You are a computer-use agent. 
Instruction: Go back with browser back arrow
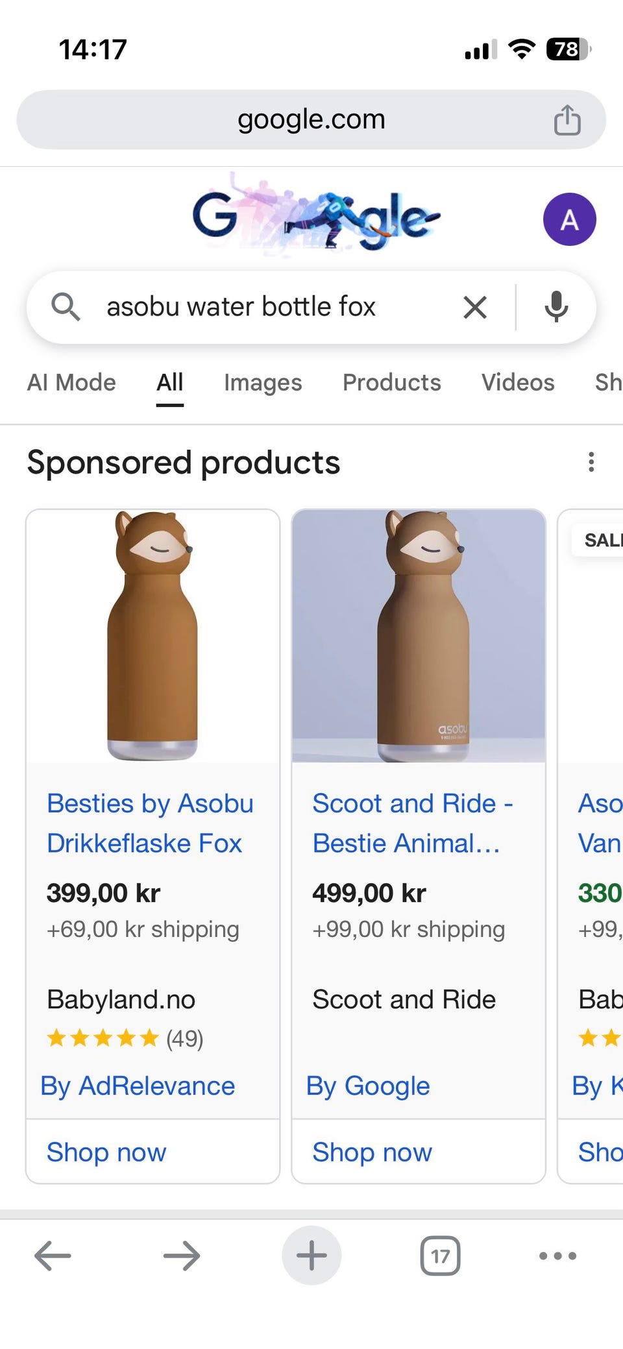(53, 1256)
